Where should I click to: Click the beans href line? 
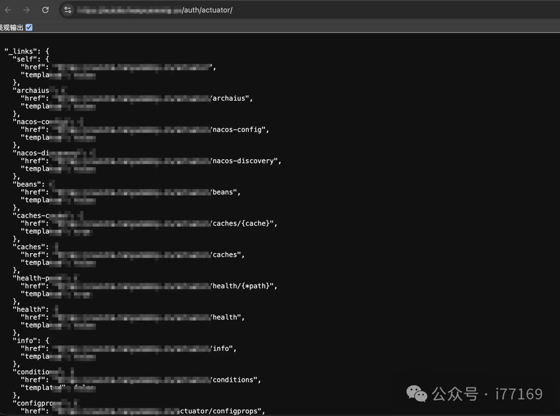(x=130, y=192)
